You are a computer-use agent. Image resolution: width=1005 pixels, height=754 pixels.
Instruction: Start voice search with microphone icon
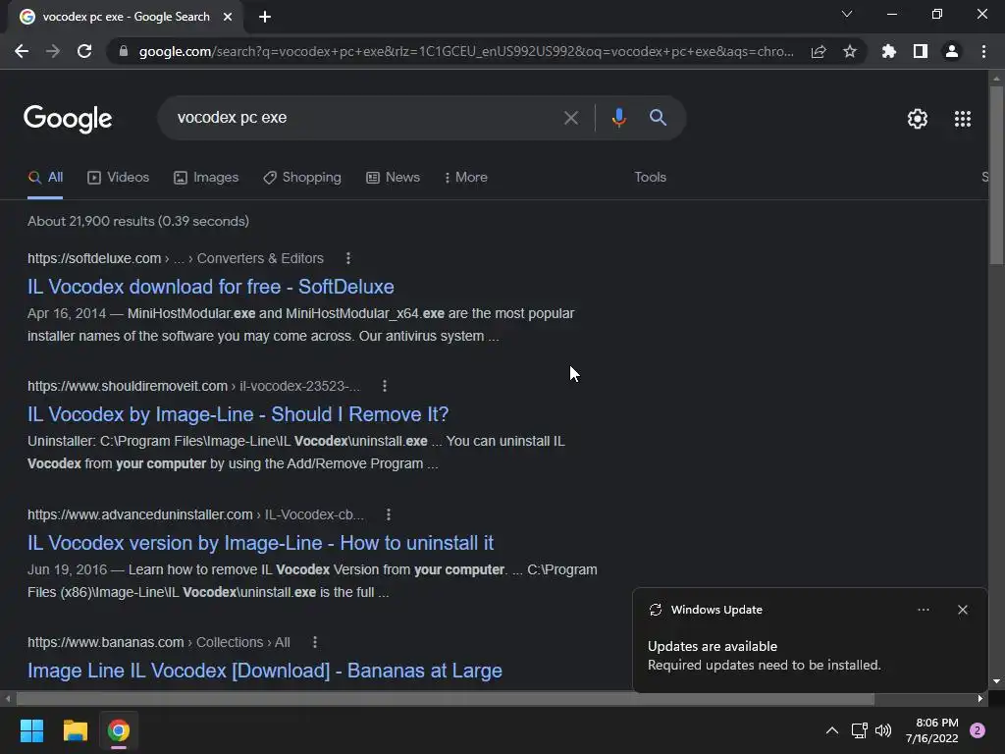(618, 118)
